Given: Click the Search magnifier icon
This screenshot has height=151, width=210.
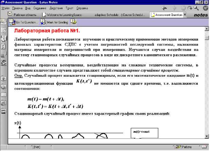Looking at the screenshot, I should (196, 8).
